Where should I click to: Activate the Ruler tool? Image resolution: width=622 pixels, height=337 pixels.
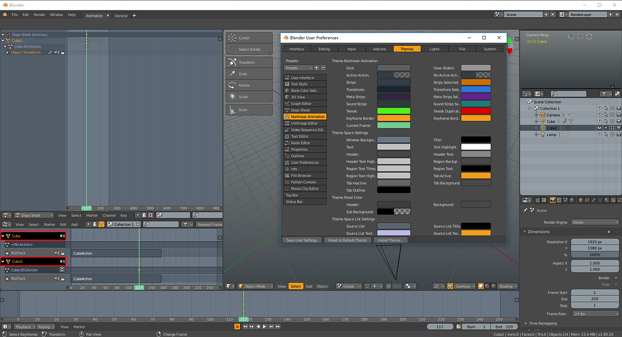(x=249, y=109)
